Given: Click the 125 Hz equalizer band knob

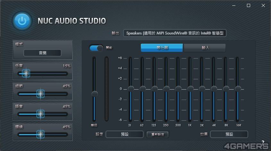Looking at the screenshot, I should click(155, 89).
